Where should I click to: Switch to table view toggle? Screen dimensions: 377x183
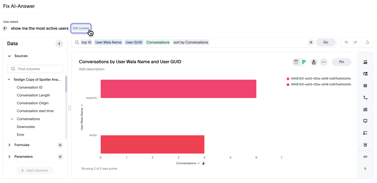(x=296, y=62)
